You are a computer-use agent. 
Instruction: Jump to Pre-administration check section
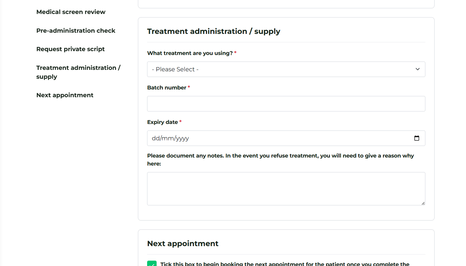(x=76, y=31)
